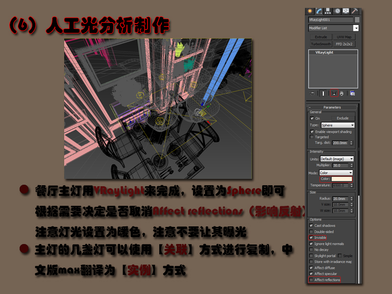Toggle Affect diffuse checkbox
Screen dimensions: 392x294
click(x=311, y=268)
